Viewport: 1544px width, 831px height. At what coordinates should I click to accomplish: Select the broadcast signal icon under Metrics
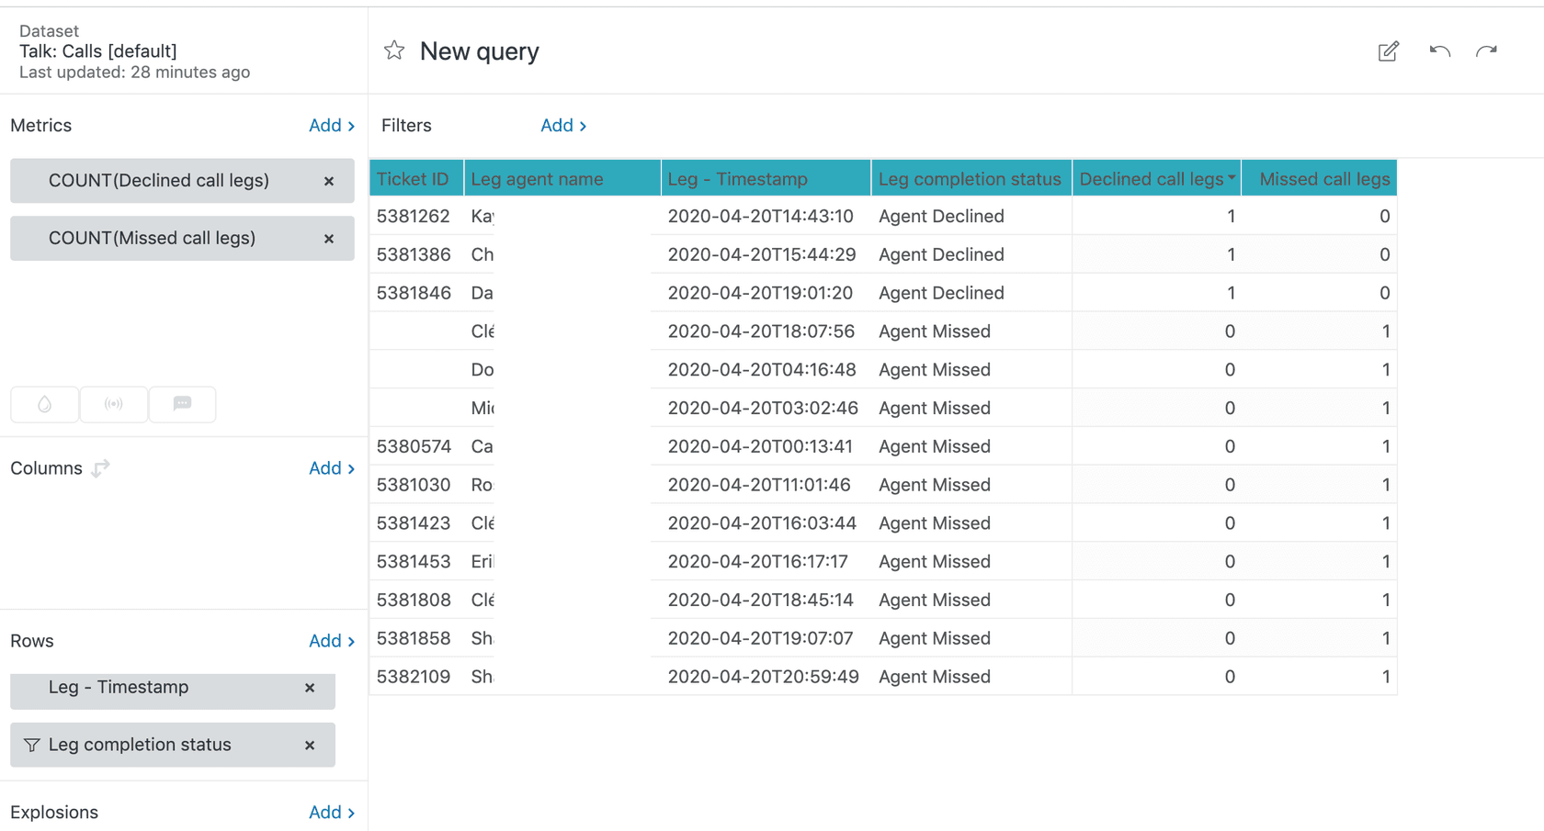point(113,404)
